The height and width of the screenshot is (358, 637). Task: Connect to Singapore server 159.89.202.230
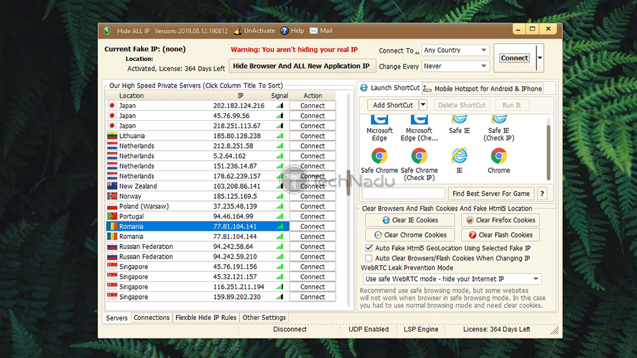tap(312, 297)
